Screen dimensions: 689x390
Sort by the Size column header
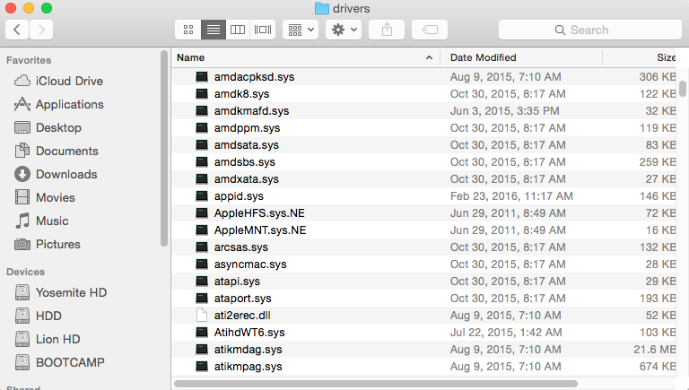click(x=639, y=57)
